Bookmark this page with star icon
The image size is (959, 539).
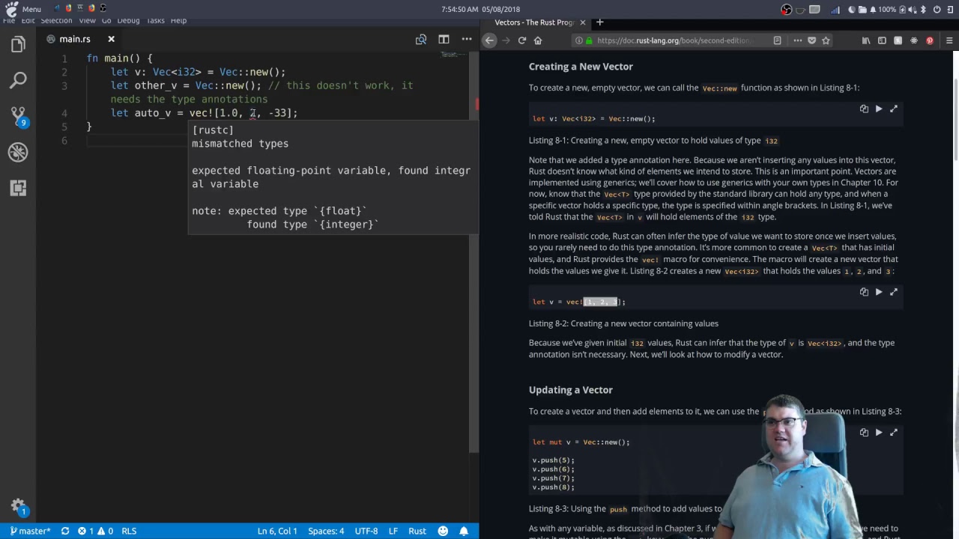(826, 40)
